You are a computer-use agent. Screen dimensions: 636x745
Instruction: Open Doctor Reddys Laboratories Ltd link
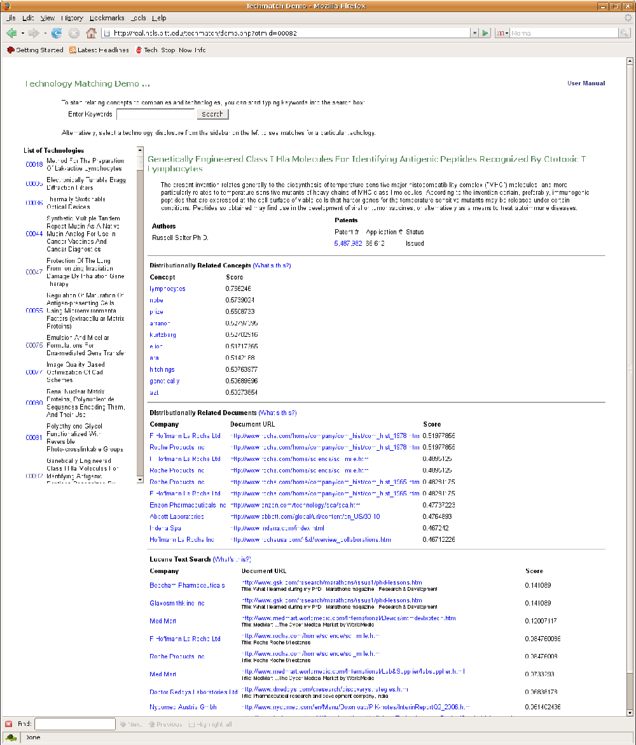tap(193, 692)
